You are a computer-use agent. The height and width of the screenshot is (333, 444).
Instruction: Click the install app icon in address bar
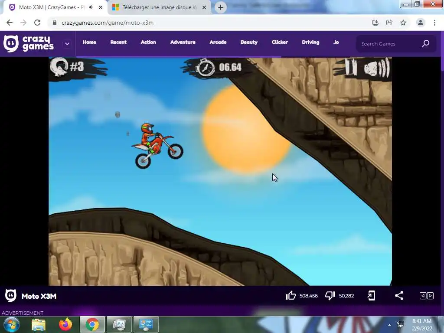pyautogui.click(x=375, y=23)
